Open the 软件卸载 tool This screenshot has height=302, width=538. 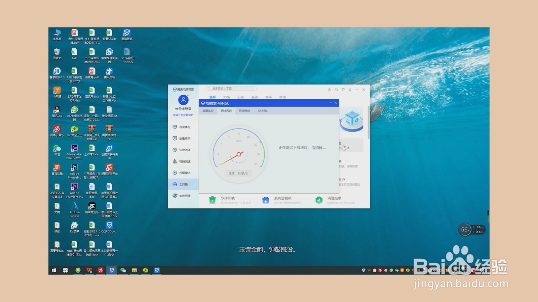click(230, 200)
